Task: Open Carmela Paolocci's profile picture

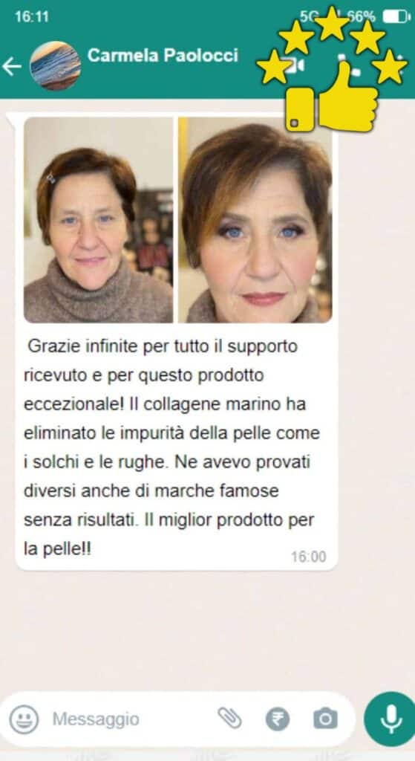Action: point(55,65)
